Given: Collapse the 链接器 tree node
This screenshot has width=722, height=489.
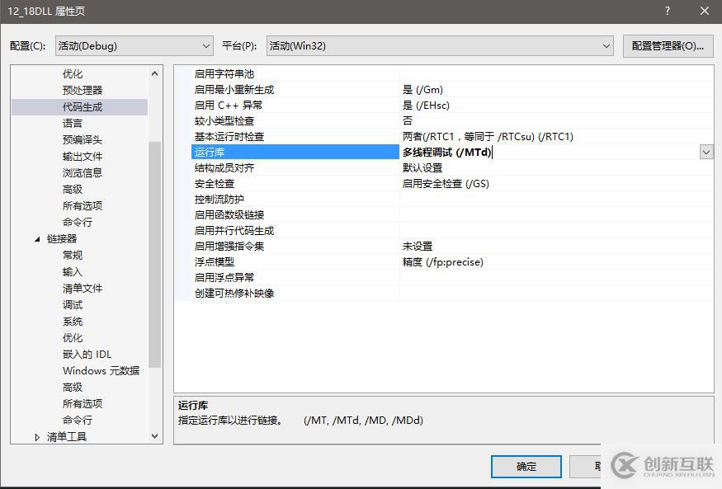Looking at the screenshot, I should (37, 239).
